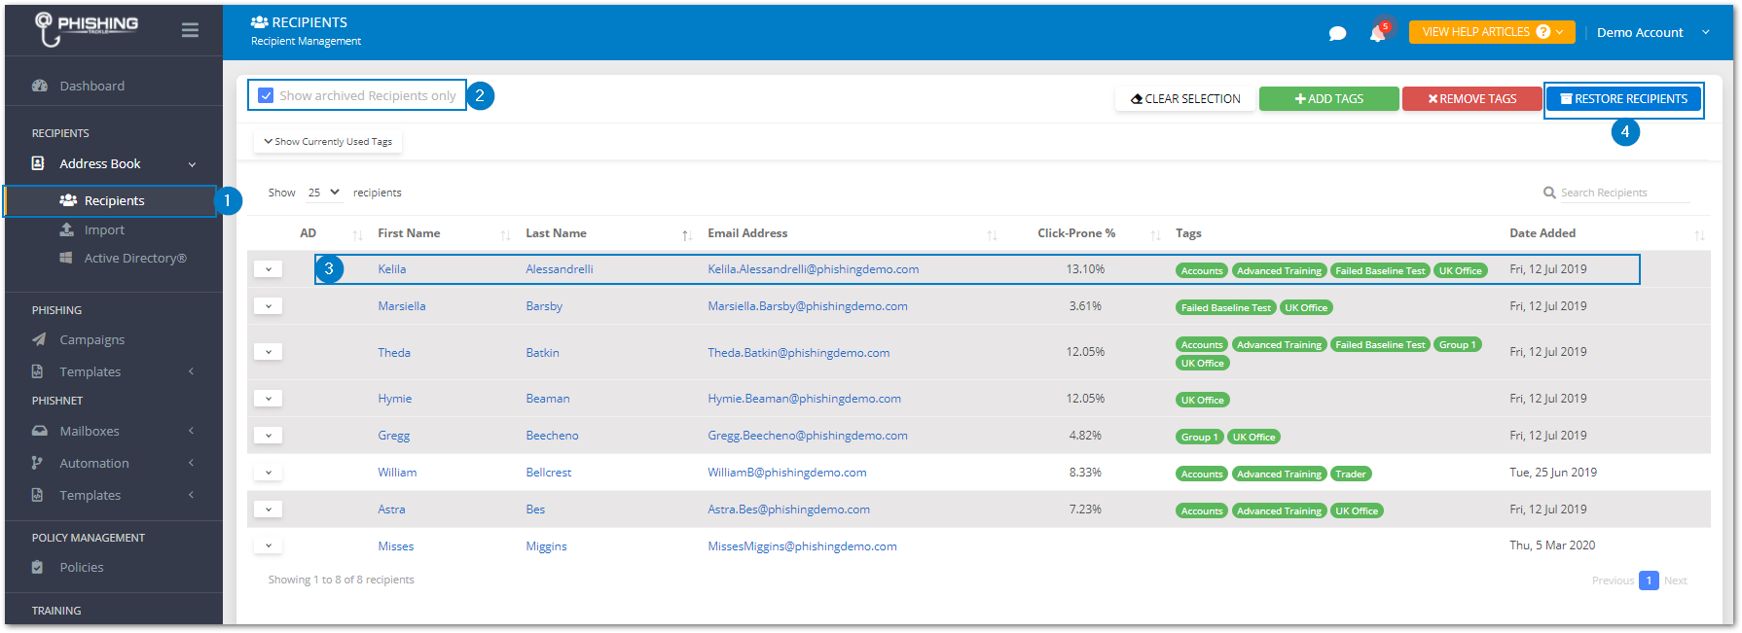Screen dimensions: 1742x633
Task: Expand Show Currently Used Tags
Action: tap(328, 142)
